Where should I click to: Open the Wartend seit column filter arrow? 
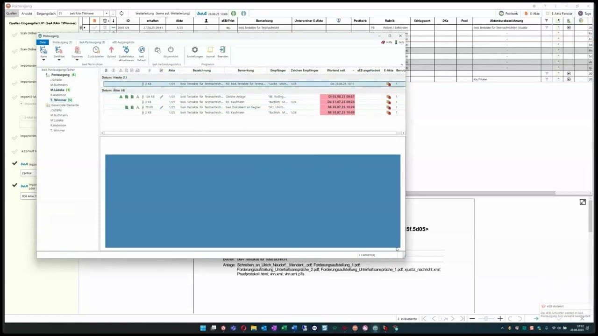(353, 70)
